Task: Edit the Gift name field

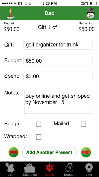Action: pos(58,45)
